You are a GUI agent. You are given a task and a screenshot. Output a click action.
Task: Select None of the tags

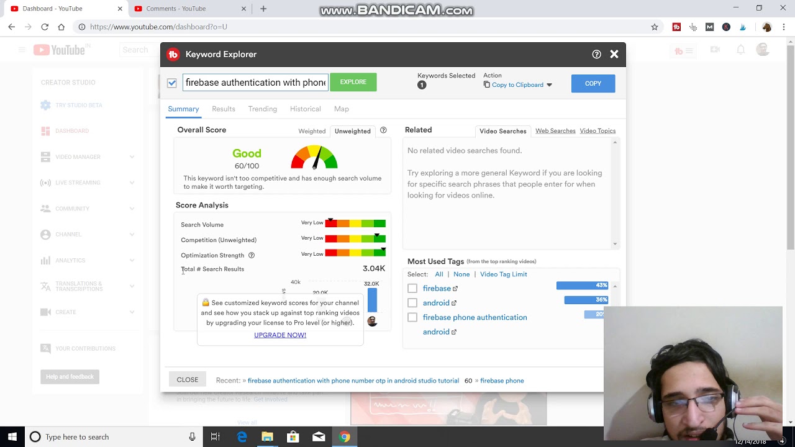coord(461,274)
